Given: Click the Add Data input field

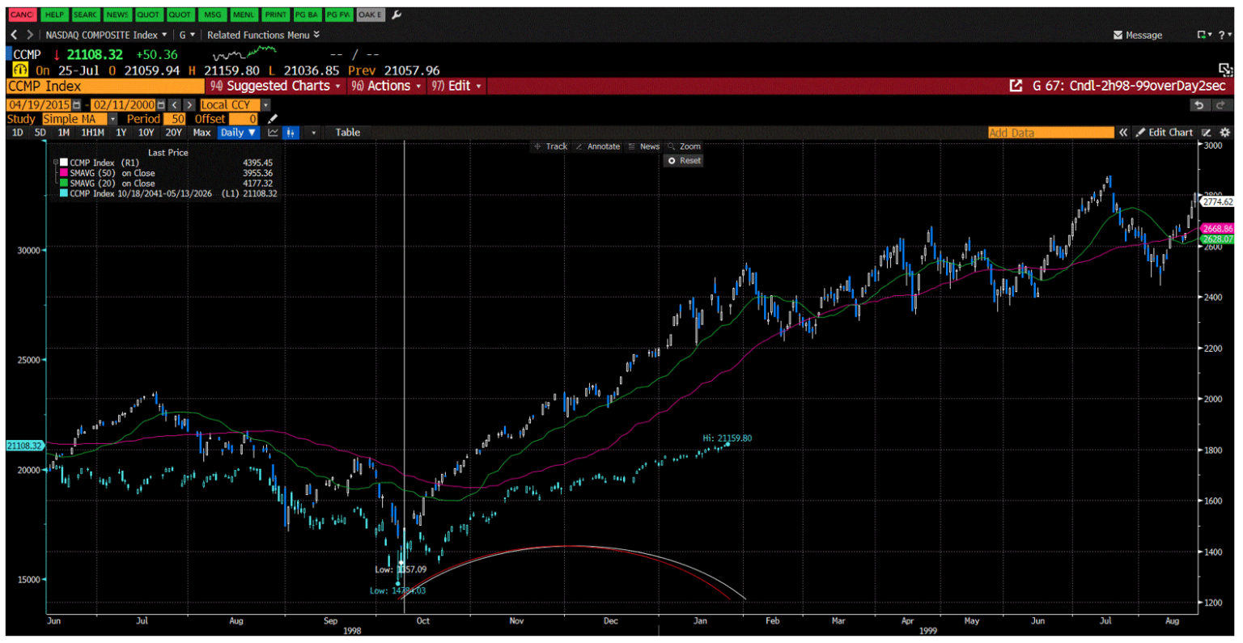Looking at the screenshot, I should pyautogui.click(x=1052, y=133).
